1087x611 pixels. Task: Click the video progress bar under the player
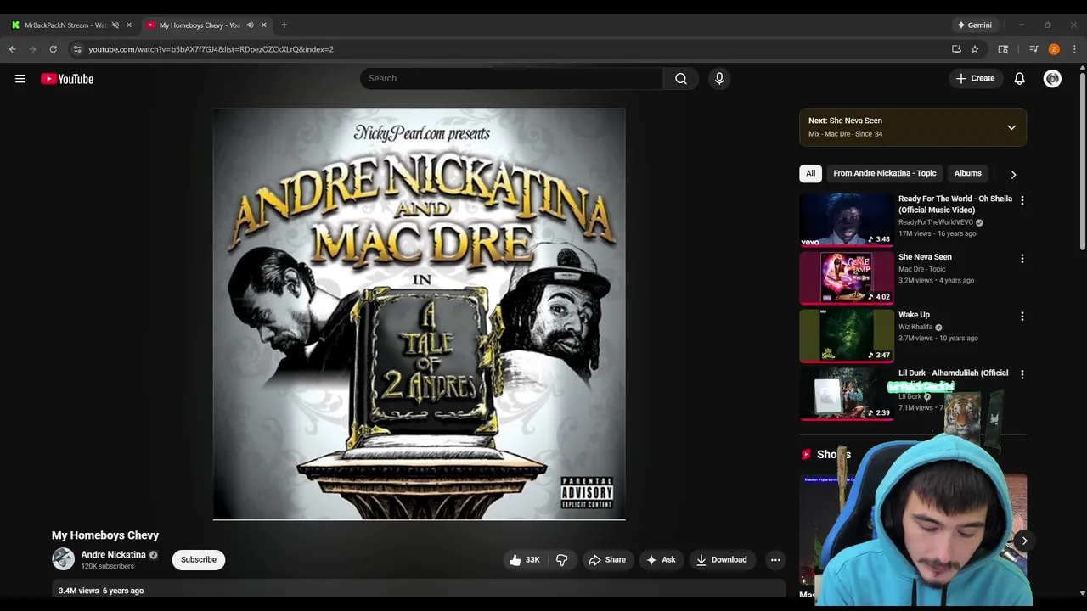(x=419, y=519)
